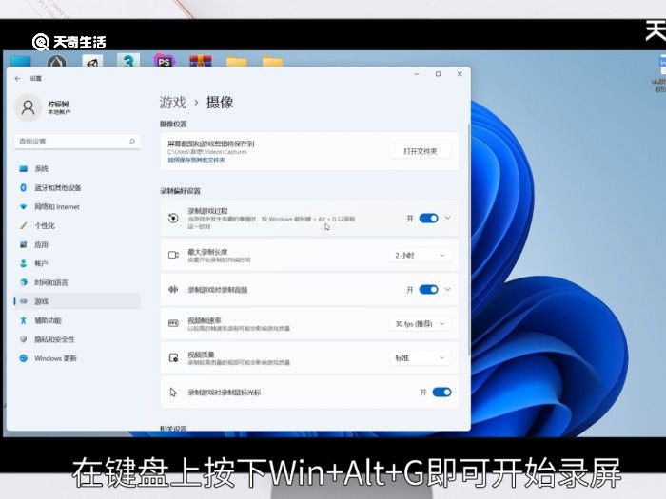
Task: Click the accounts person icon in sidebar
Action: tap(24, 263)
